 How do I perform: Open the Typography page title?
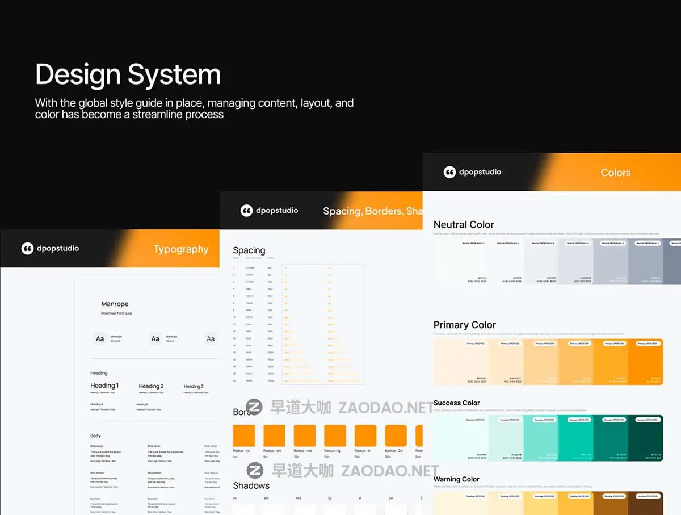181,249
